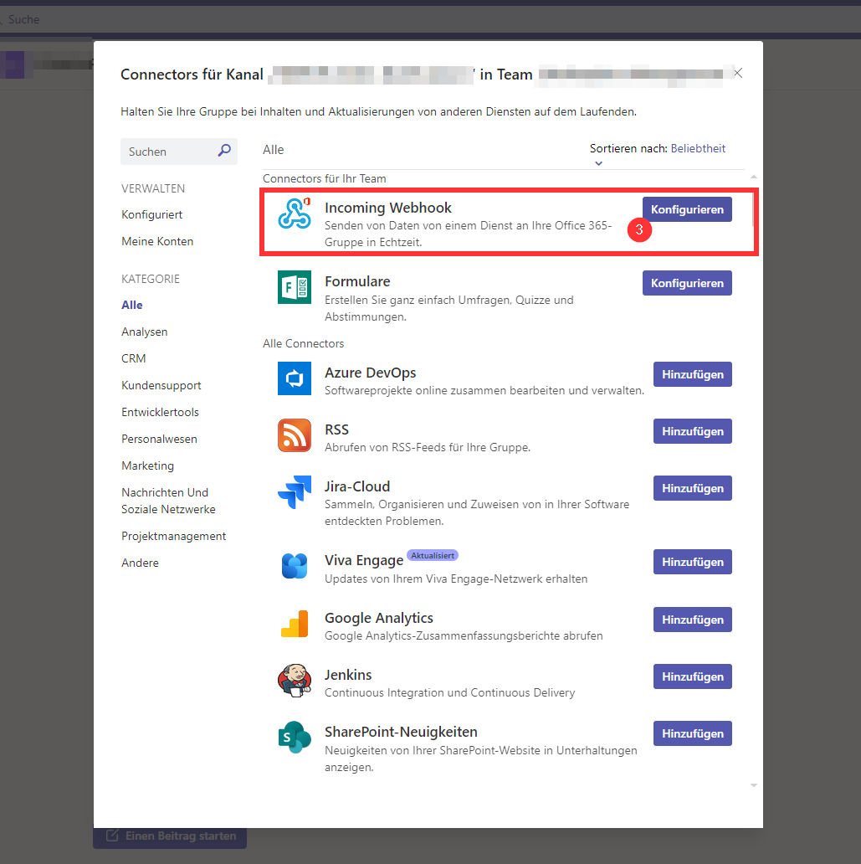Click the Aktualisiert badge next to Viva Engage

(x=433, y=555)
